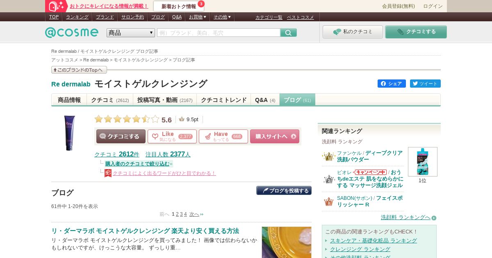The height and width of the screenshot is (258, 492).
Task: Switch to the Q&A (4) tab
Action: (265, 100)
